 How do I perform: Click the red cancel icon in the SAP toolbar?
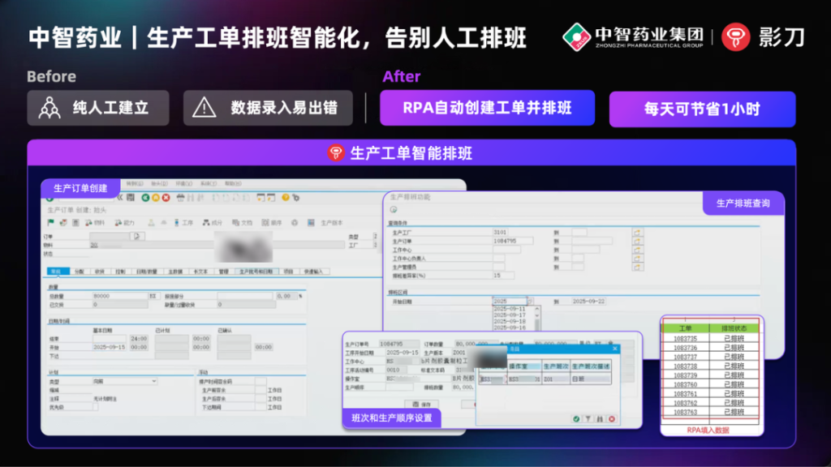(165, 197)
